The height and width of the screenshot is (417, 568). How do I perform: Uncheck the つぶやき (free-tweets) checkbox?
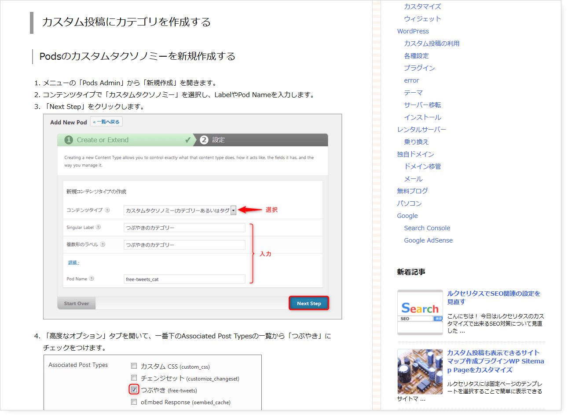point(134,390)
